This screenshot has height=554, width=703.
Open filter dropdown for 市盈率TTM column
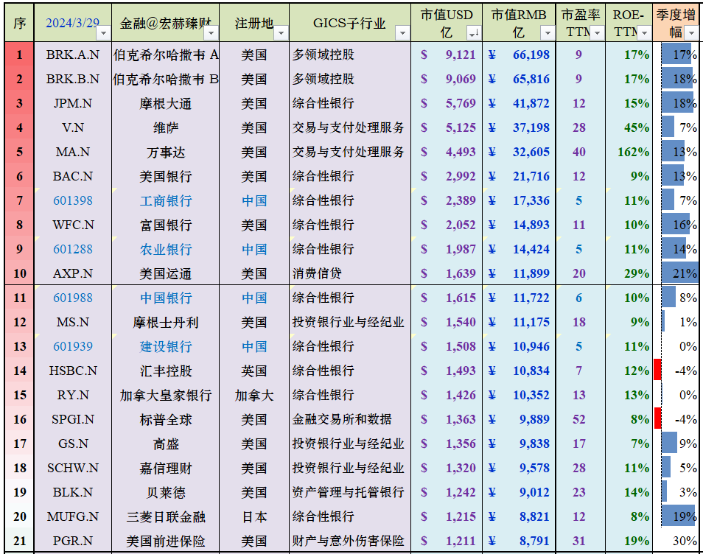pyautogui.click(x=597, y=33)
